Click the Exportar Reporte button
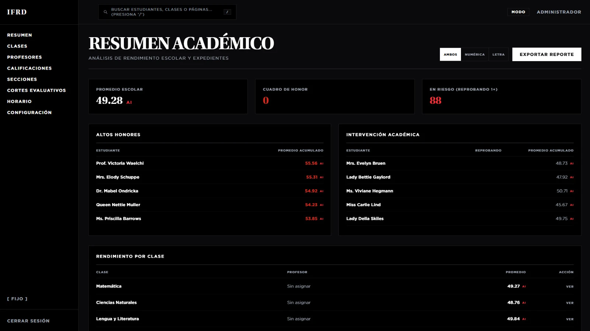Image resolution: width=590 pixels, height=331 pixels. (x=546, y=54)
